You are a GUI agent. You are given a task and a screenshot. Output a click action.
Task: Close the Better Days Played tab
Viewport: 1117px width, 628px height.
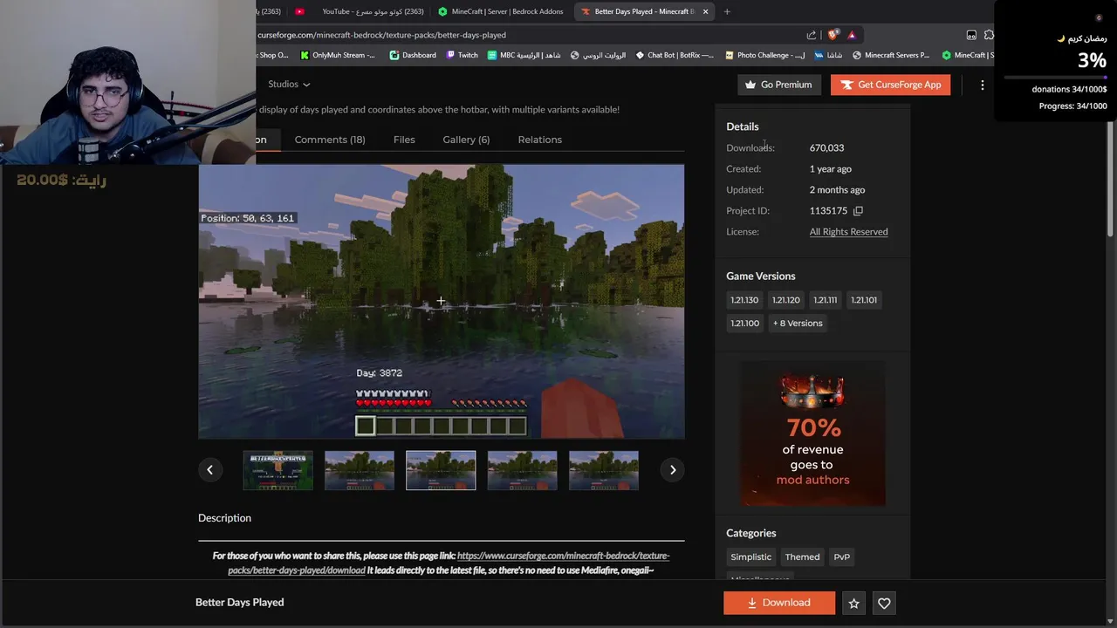tap(705, 11)
